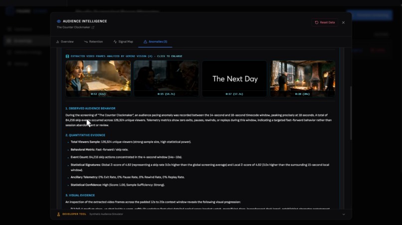Click the dialog's vertical scrollbar
Viewport: 402px width, 225px height.
click(x=351, y=113)
